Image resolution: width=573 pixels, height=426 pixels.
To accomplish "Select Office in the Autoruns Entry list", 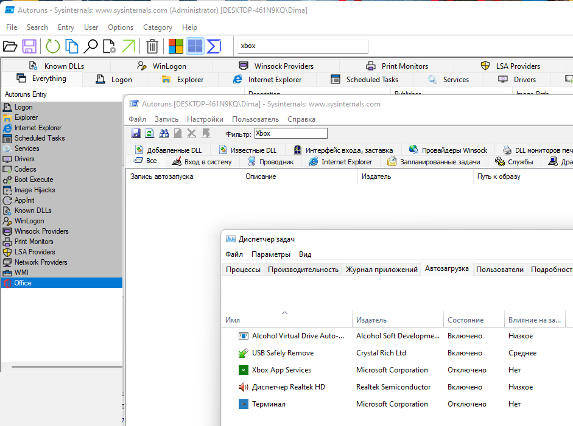I will (x=62, y=283).
